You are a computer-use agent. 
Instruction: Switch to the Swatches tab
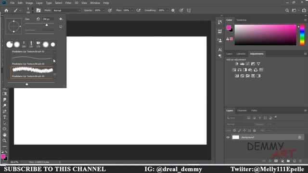click(x=242, y=20)
